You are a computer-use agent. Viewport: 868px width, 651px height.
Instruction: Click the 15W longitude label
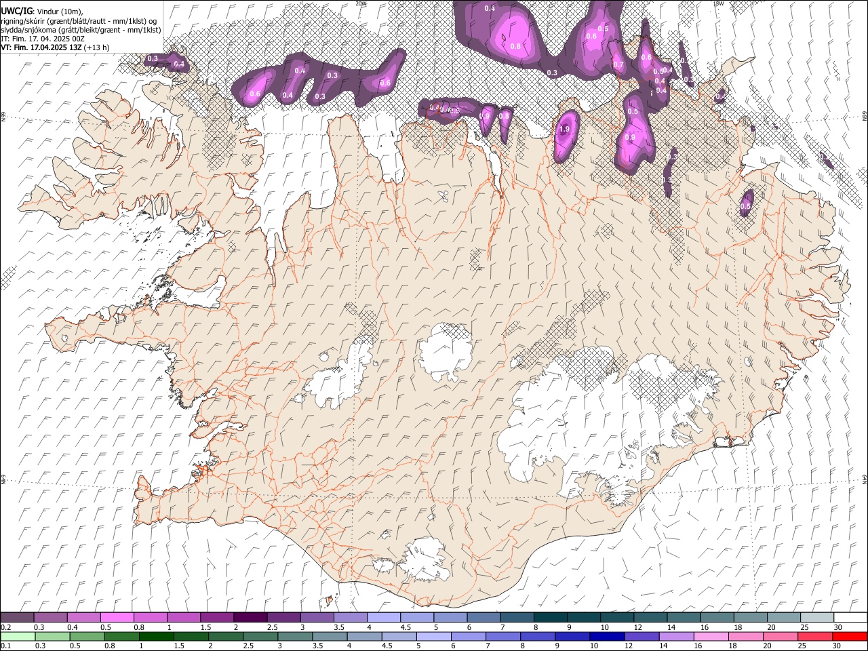(718, 3)
